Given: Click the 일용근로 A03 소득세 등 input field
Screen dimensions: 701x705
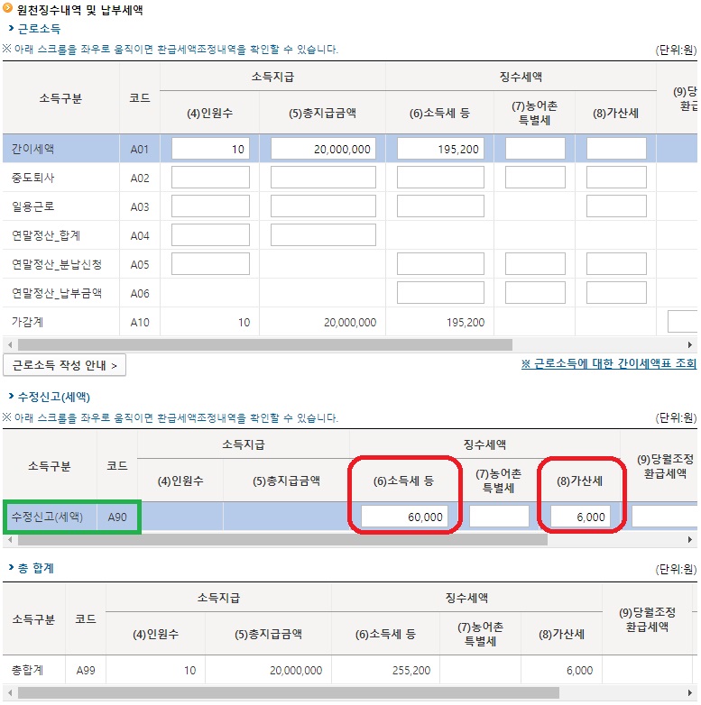Looking at the screenshot, I should point(440,206).
